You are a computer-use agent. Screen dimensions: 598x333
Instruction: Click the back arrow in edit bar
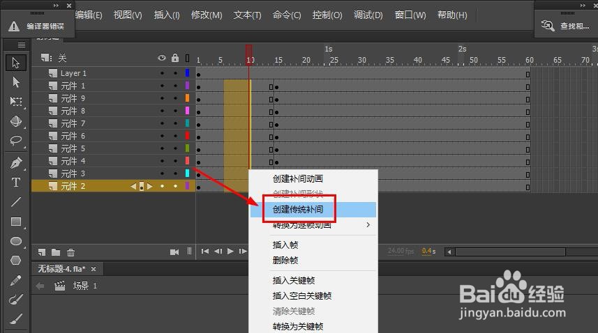[40, 286]
